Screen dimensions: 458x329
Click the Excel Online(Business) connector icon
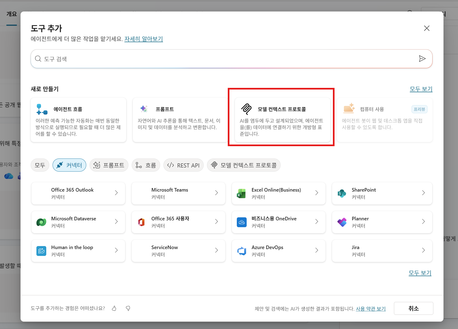pyautogui.click(x=241, y=193)
